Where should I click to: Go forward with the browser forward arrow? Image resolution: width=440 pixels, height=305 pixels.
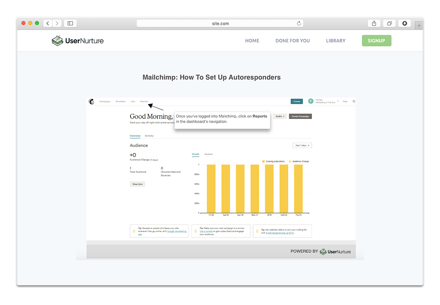coord(57,23)
